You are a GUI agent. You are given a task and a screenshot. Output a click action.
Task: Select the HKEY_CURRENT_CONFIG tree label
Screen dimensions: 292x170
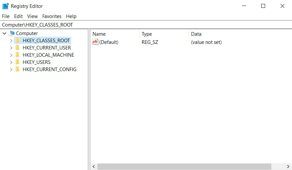50,69
